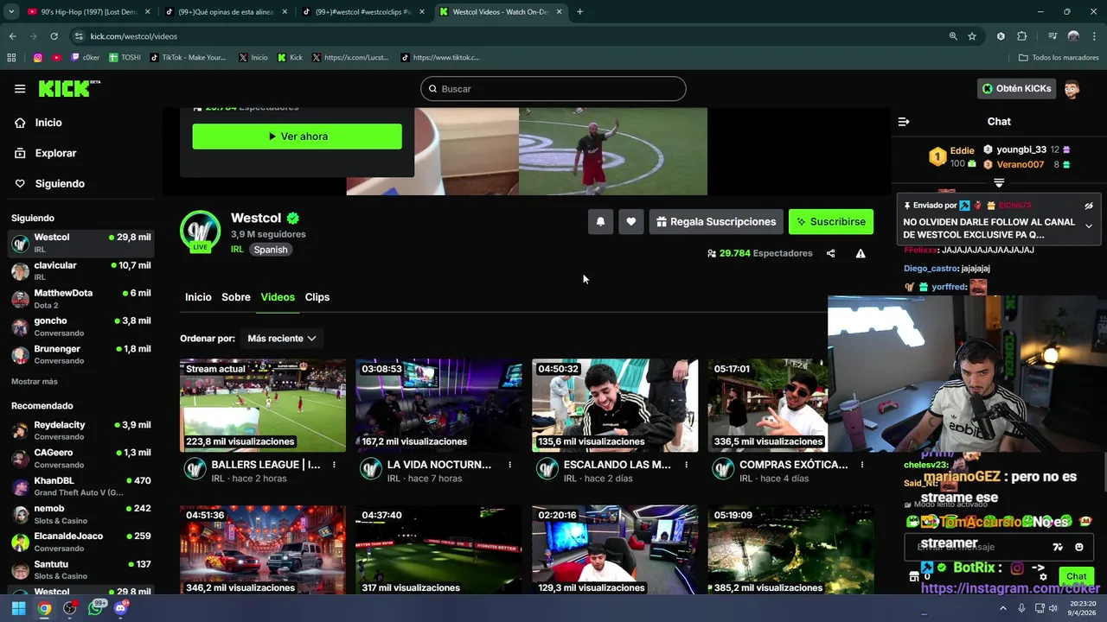
Task: Open the Kick hamburger menu
Action: tap(20, 89)
